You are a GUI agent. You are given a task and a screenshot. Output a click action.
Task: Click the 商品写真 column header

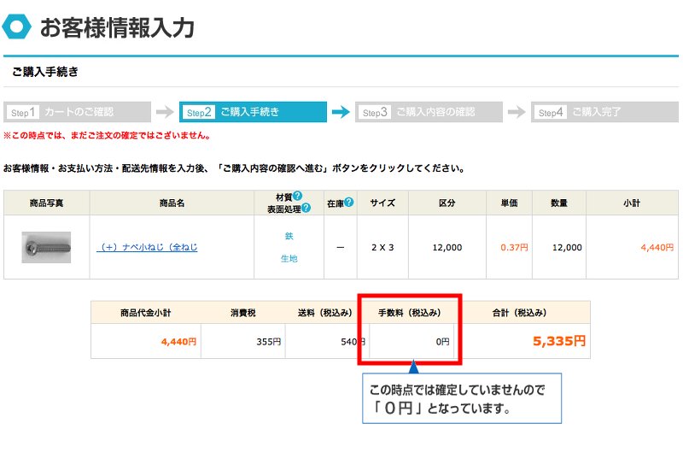coord(47,203)
